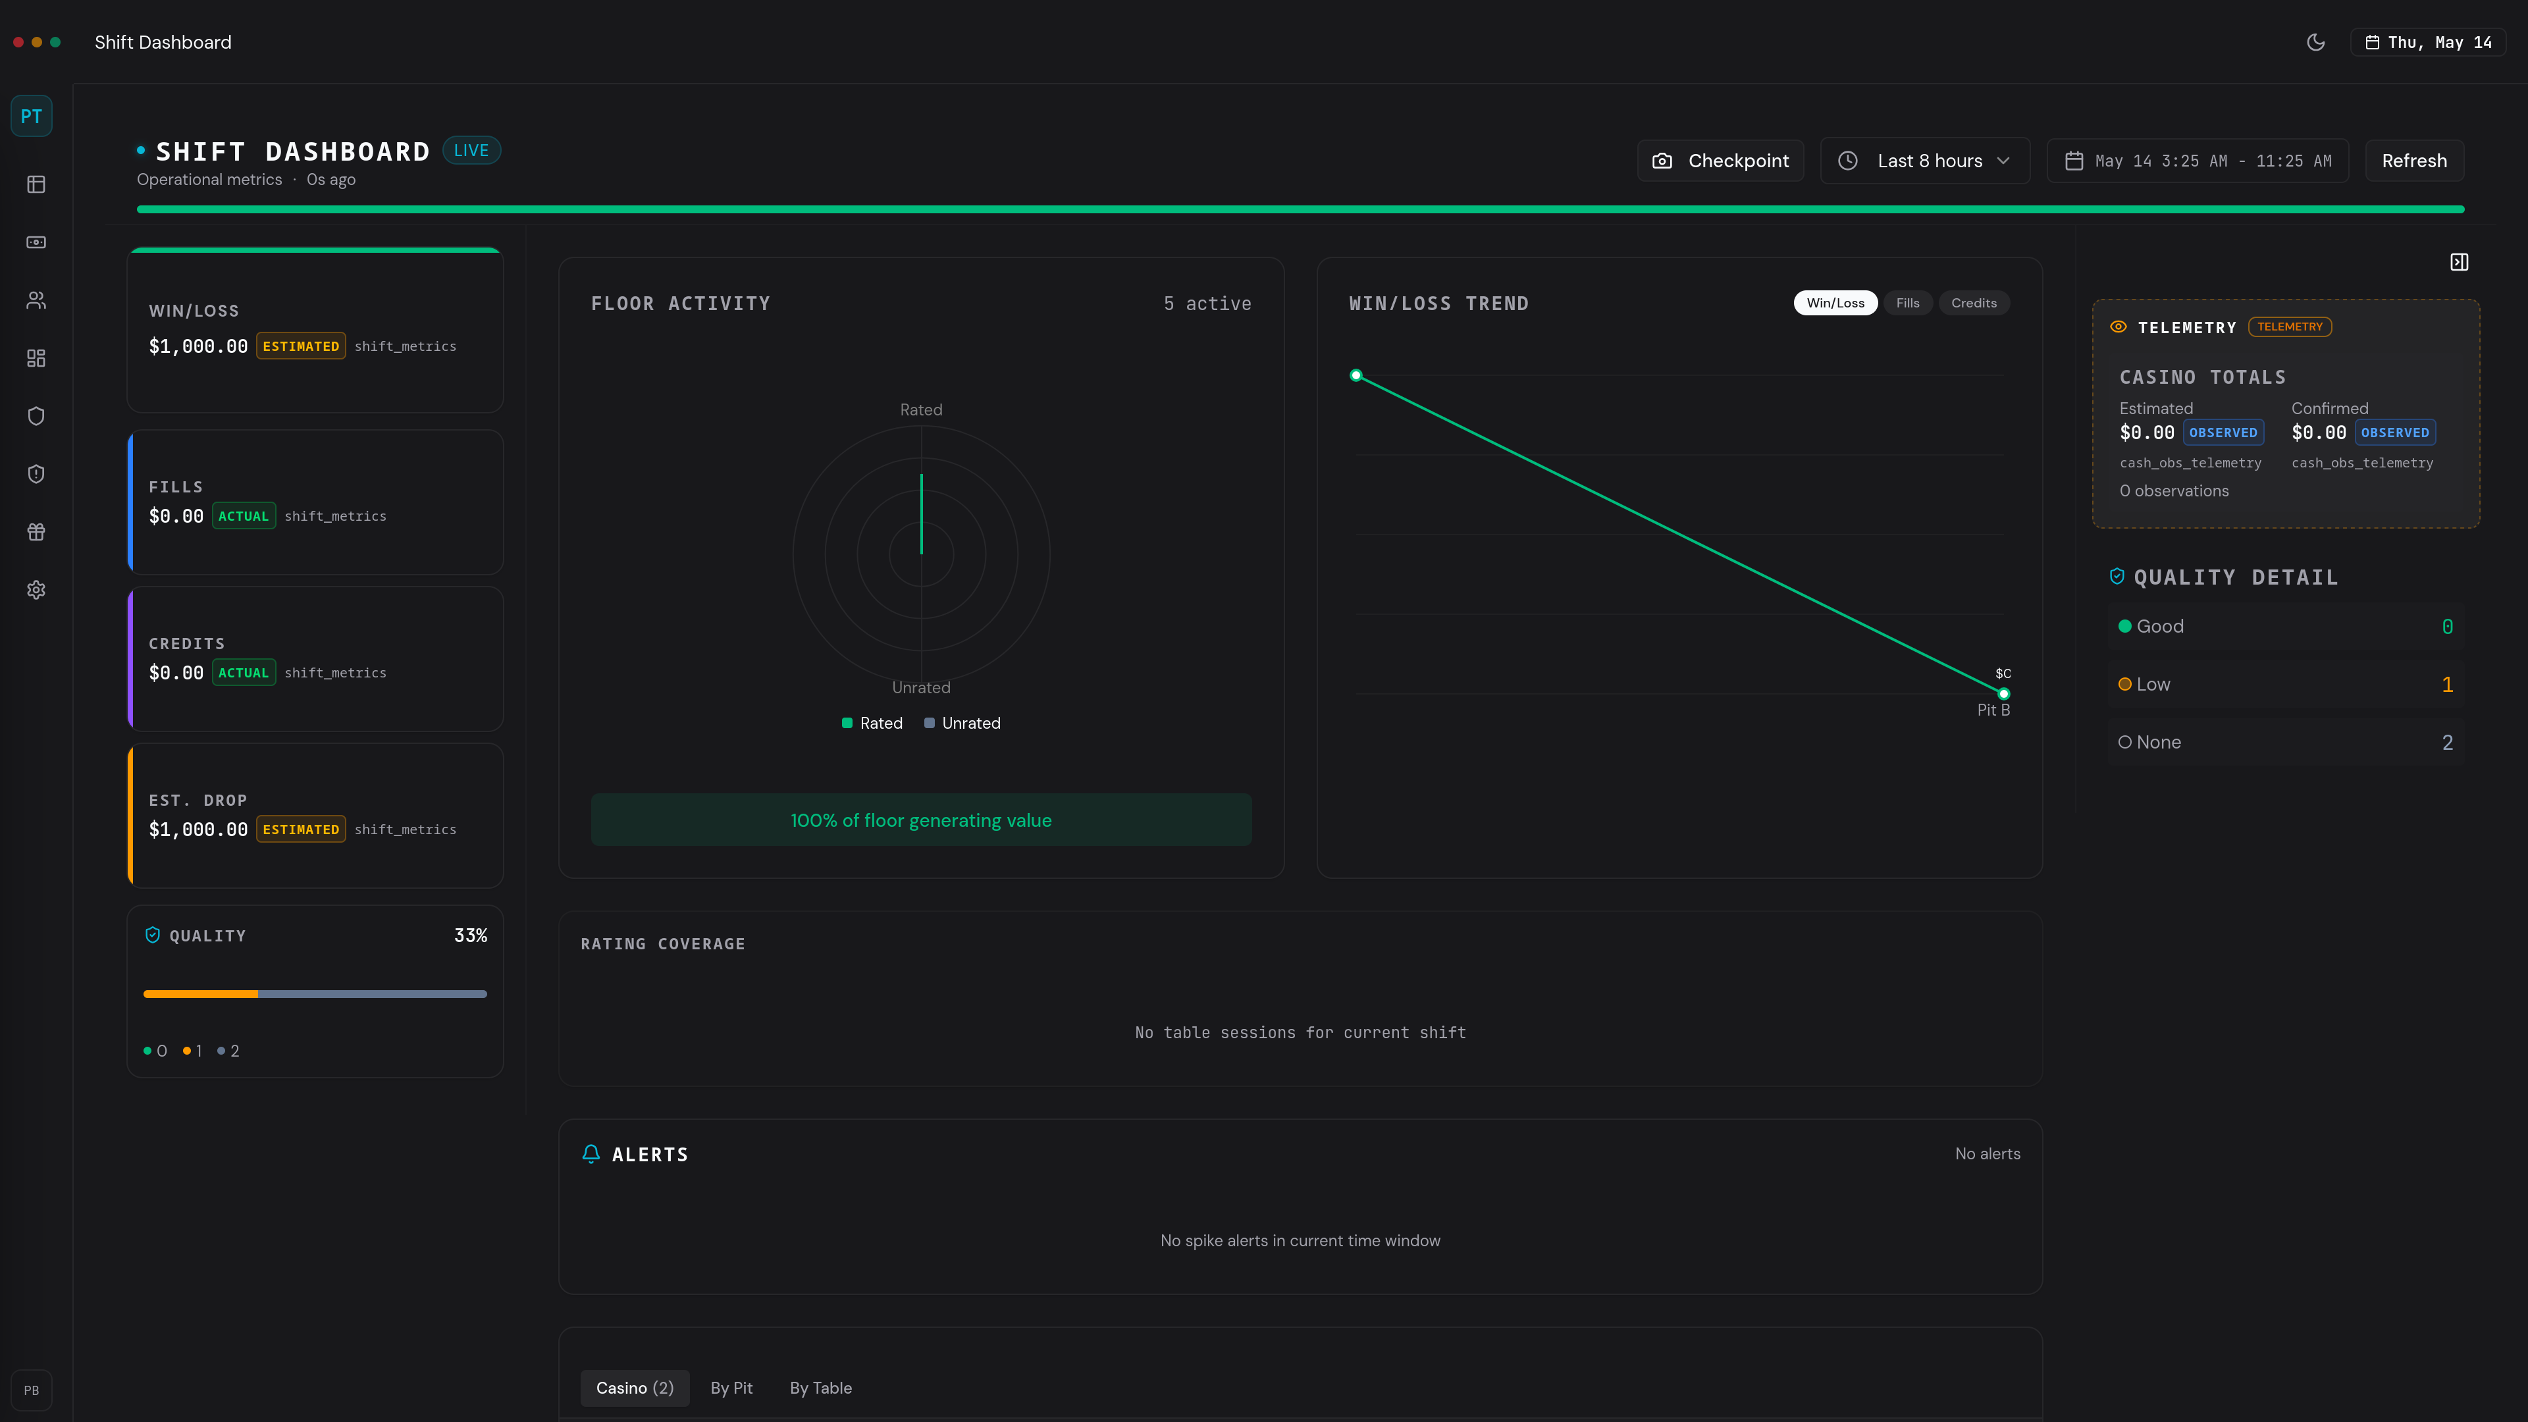Click the Est. Drop ESTIMATED badge
2528x1422 pixels.
pyautogui.click(x=300, y=829)
